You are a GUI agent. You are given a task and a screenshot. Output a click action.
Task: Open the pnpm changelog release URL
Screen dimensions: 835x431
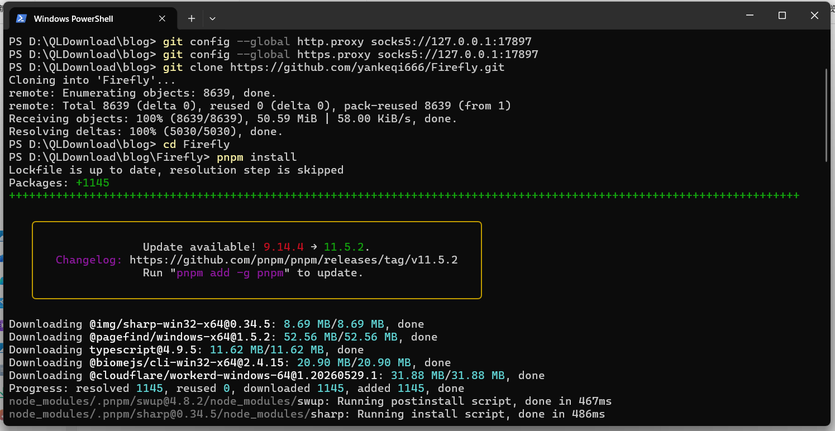tap(294, 260)
